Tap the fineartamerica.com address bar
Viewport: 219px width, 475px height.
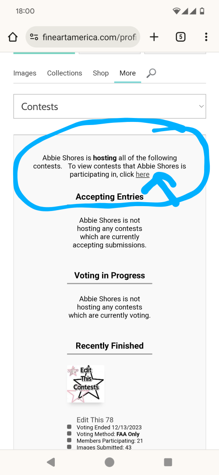click(83, 37)
